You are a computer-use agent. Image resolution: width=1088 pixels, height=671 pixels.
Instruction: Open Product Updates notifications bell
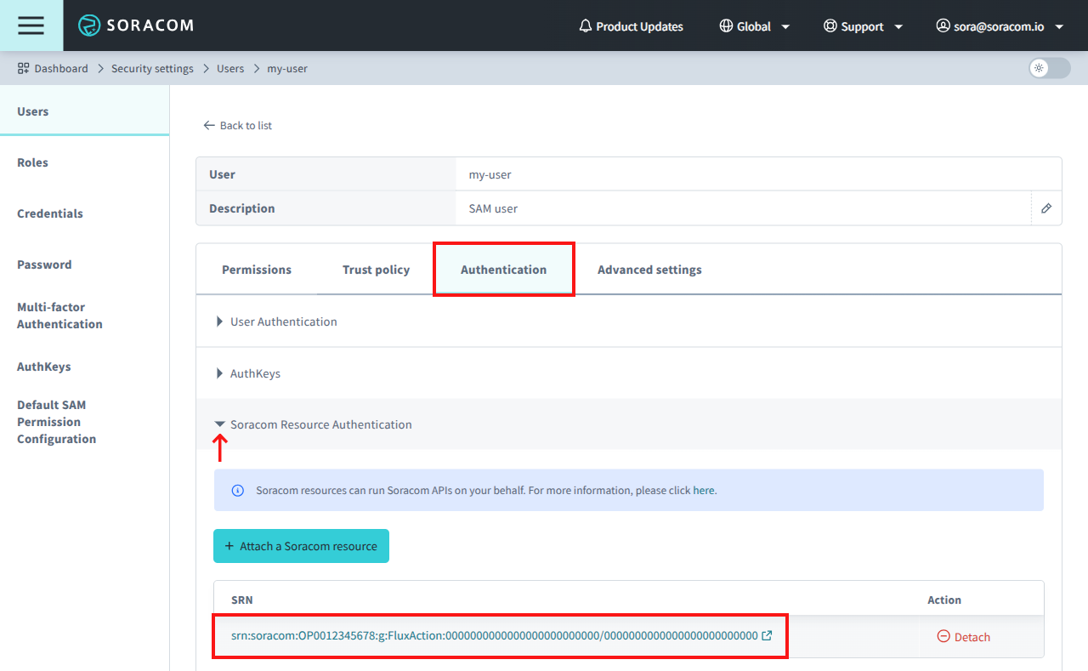pyautogui.click(x=585, y=26)
